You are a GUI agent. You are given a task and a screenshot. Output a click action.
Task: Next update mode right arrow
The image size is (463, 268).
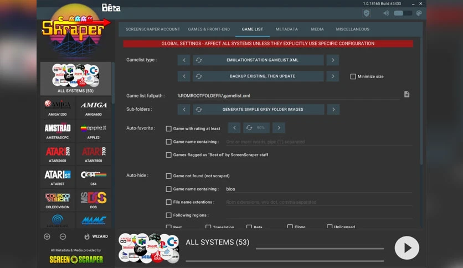click(x=333, y=76)
